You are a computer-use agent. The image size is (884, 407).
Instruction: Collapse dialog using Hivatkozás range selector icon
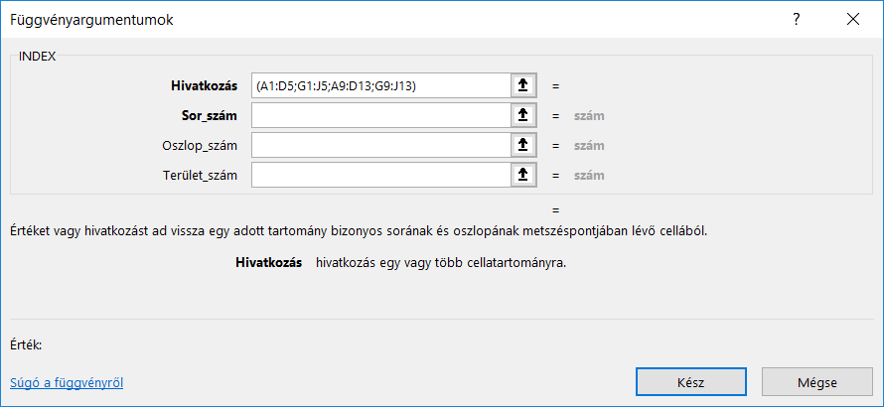click(x=522, y=86)
